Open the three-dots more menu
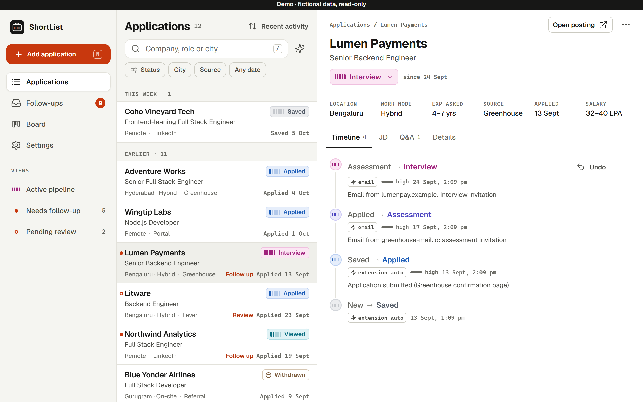The width and height of the screenshot is (643, 402). point(626,25)
